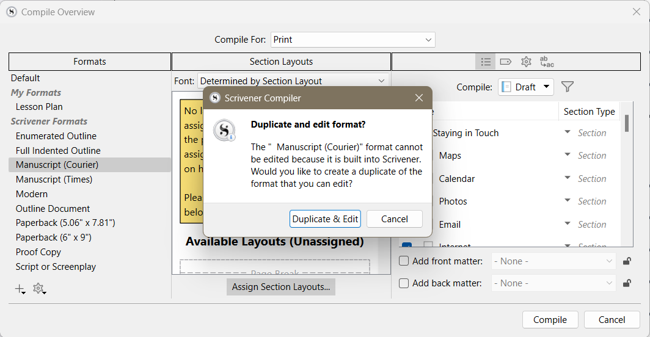
Task: Click the Section Layouts column header
Action: [281, 62]
